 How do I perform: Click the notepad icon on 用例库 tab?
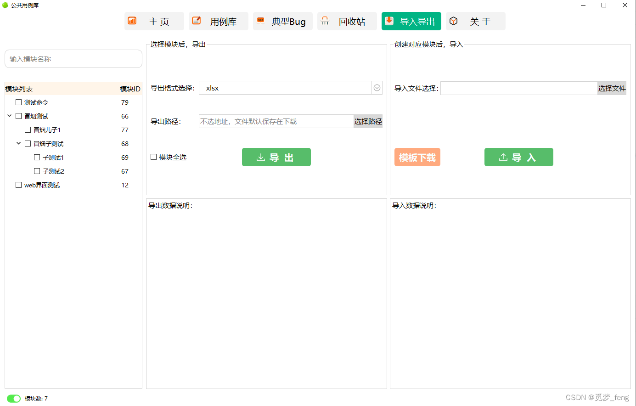click(x=197, y=21)
